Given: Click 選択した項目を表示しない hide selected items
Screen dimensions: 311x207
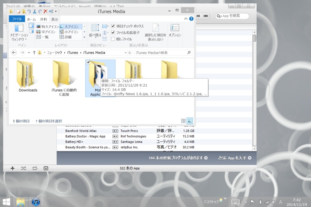Looking at the screenshot, I should tap(155, 32).
